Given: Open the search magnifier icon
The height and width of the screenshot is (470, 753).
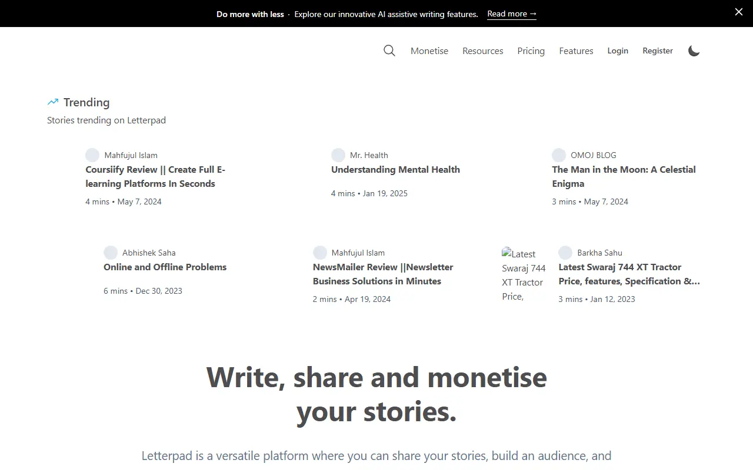Looking at the screenshot, I should click(389, 51).
